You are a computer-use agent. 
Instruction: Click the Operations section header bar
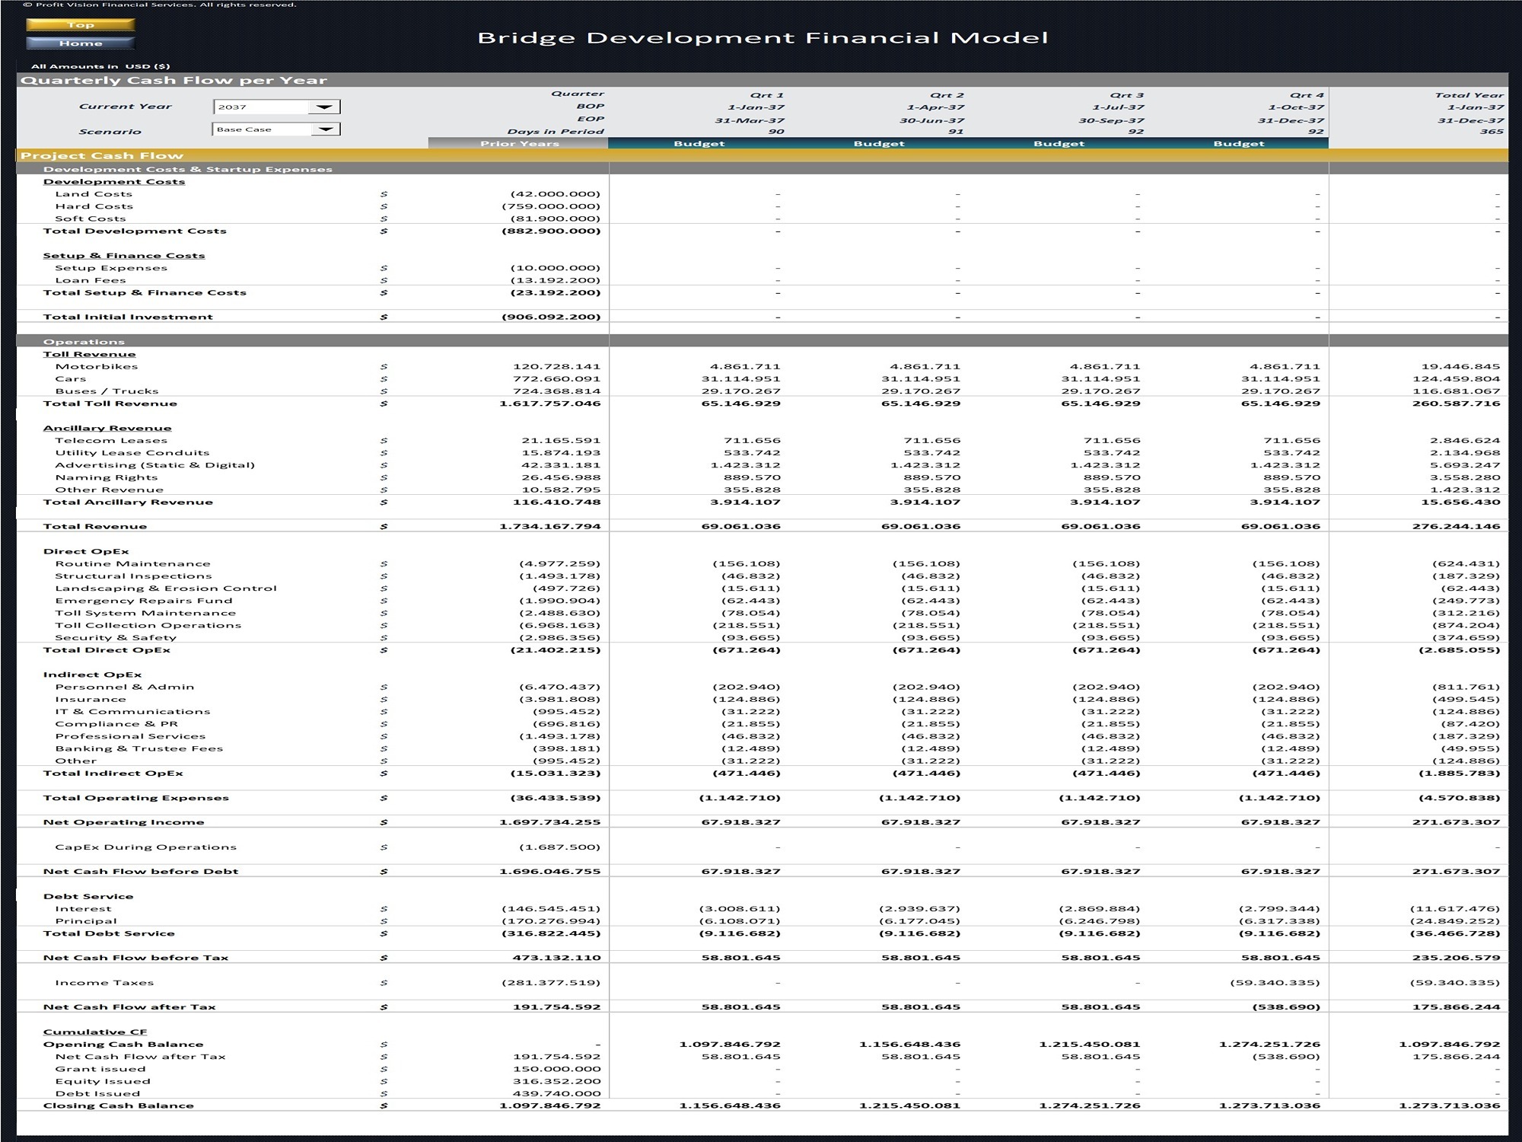pos(84,341)
